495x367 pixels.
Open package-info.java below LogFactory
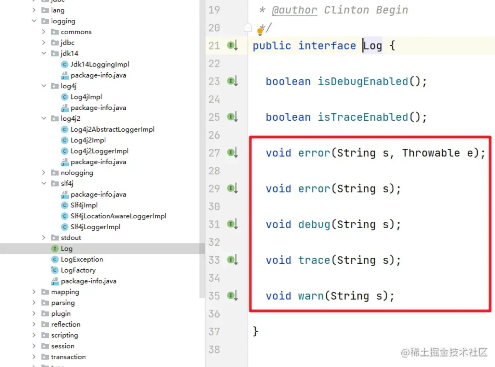(x=88, y=281)
